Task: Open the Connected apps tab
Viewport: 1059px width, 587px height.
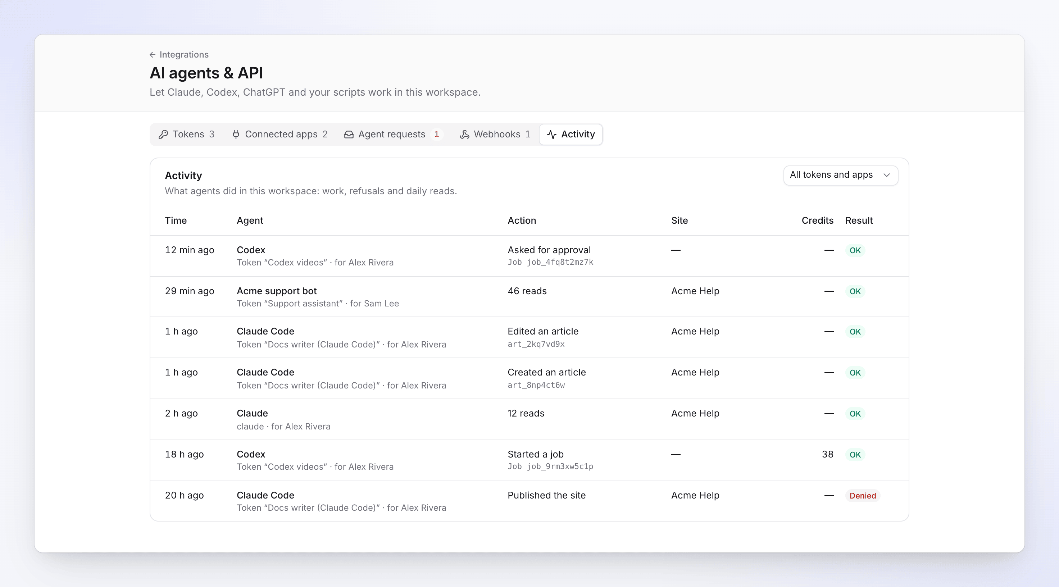Action: [x=280, y=135]
